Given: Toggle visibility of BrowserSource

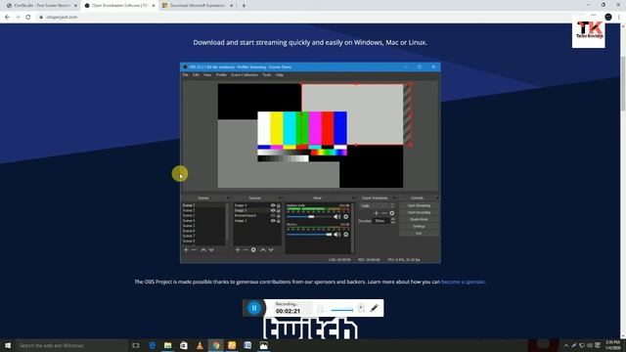Looking at the screenshot, I should click(x=273, y=215).
